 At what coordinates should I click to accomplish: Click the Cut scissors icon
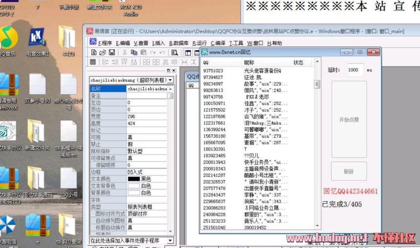[x=125, y=53]
